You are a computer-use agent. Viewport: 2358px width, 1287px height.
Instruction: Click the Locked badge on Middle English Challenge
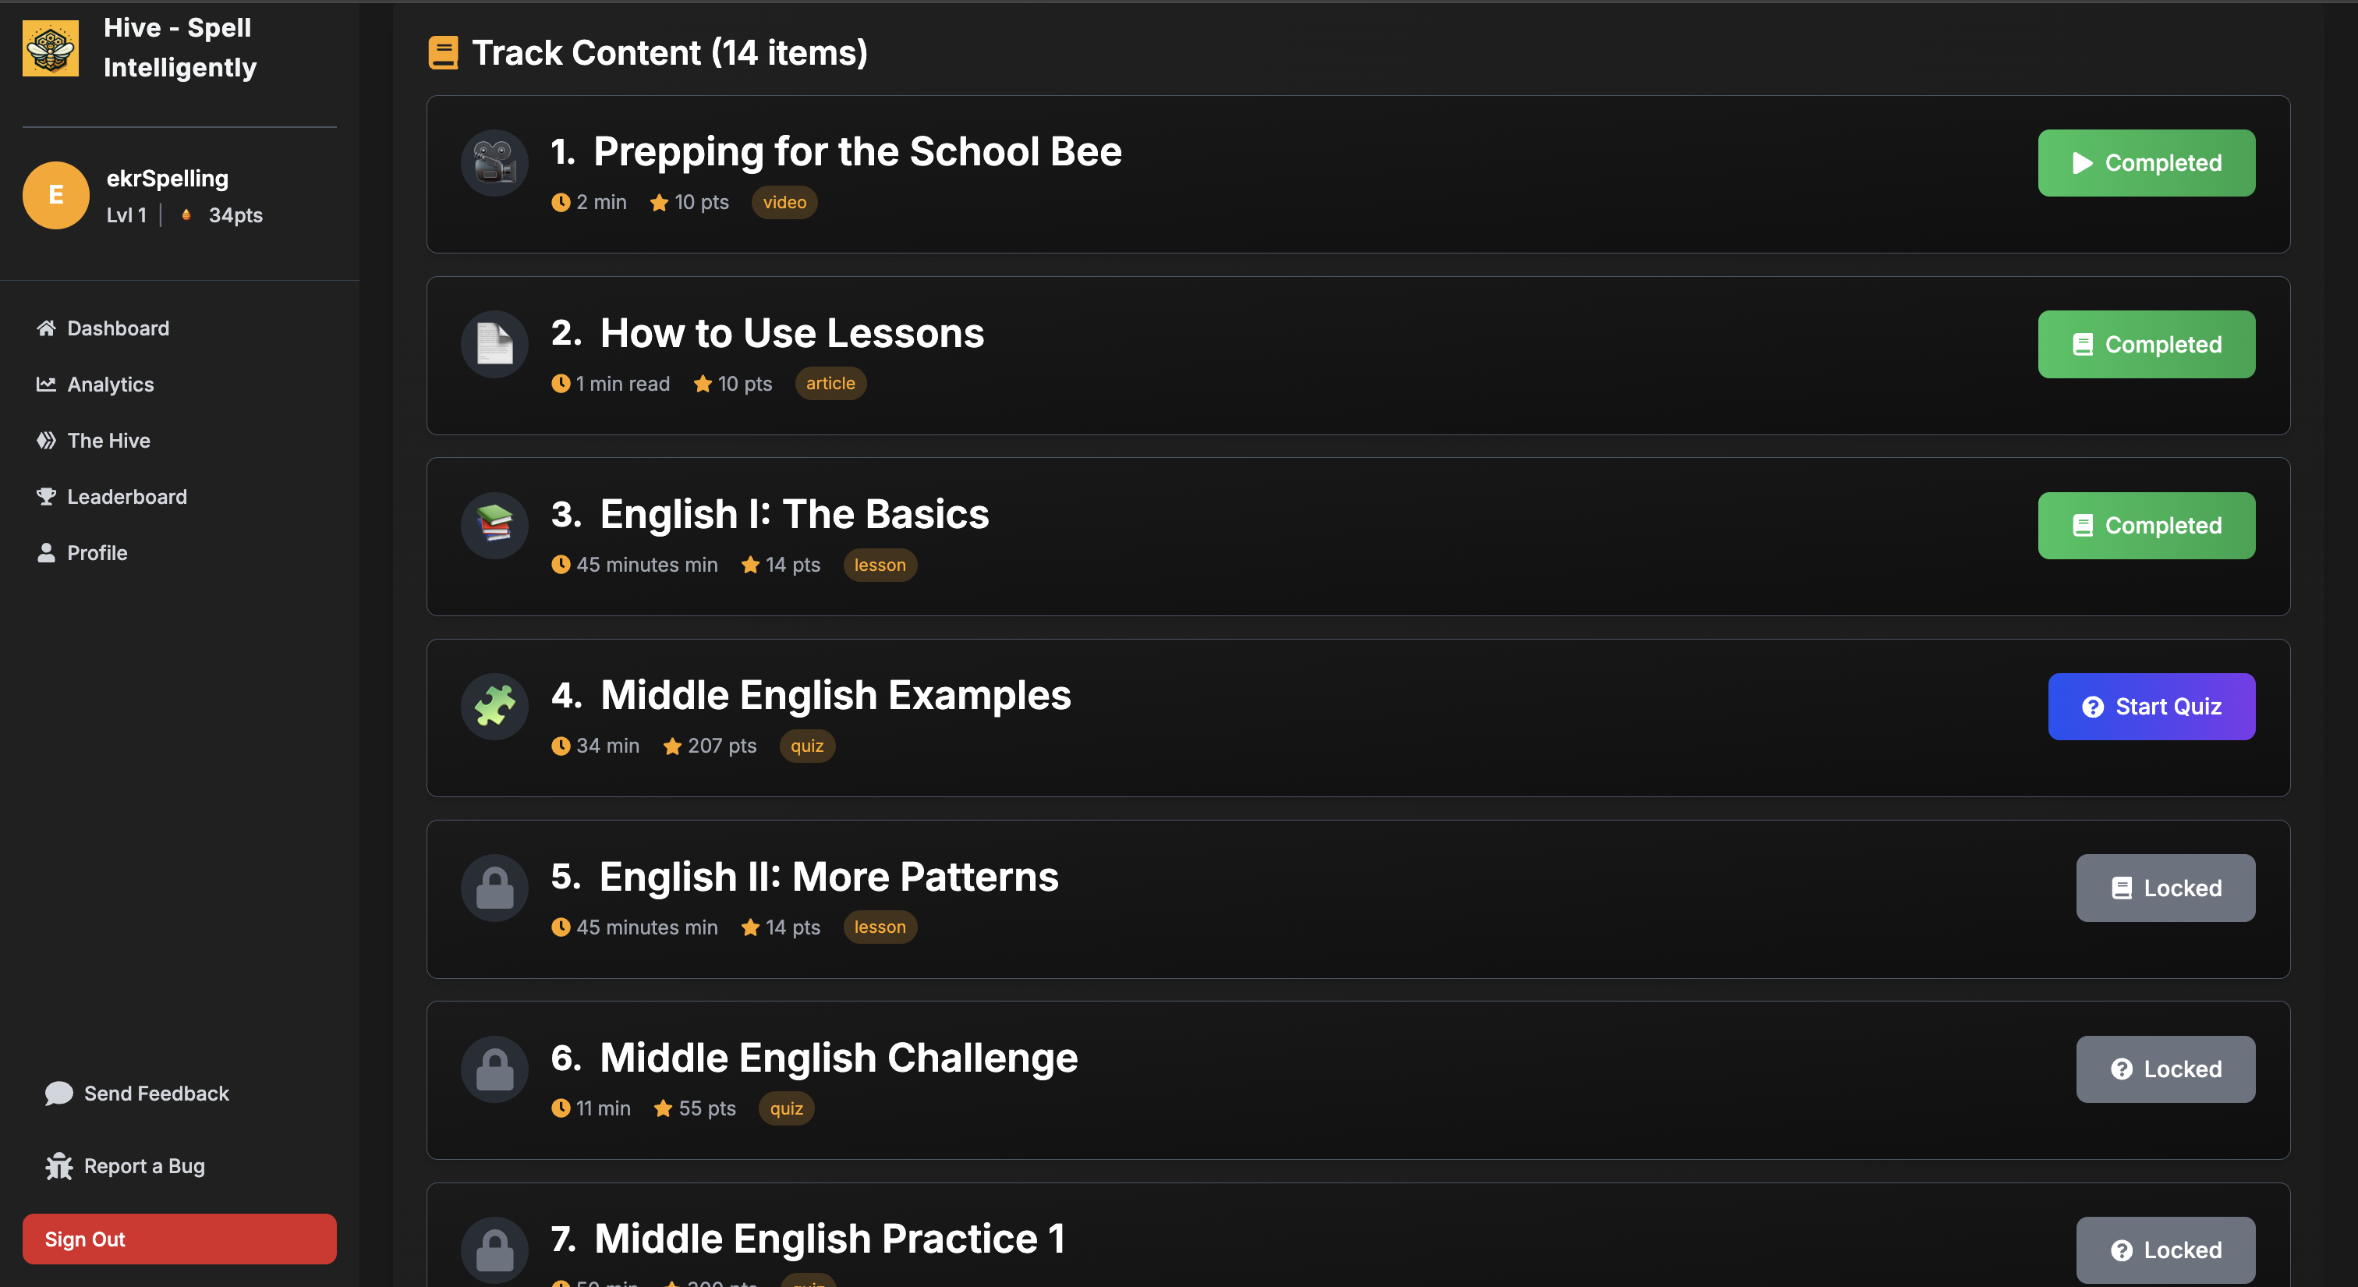click(2165, 1069)
